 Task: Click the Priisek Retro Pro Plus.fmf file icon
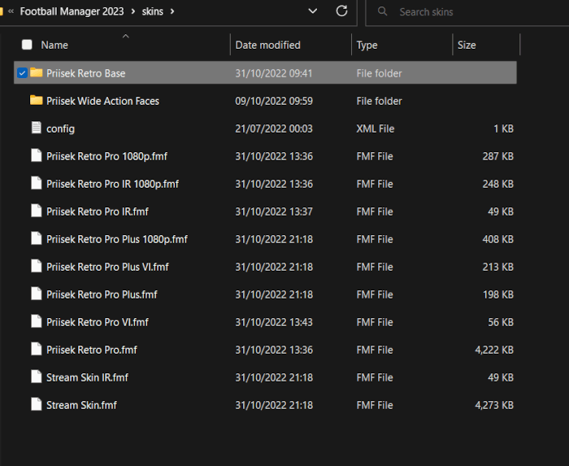(x=37, y=294)
